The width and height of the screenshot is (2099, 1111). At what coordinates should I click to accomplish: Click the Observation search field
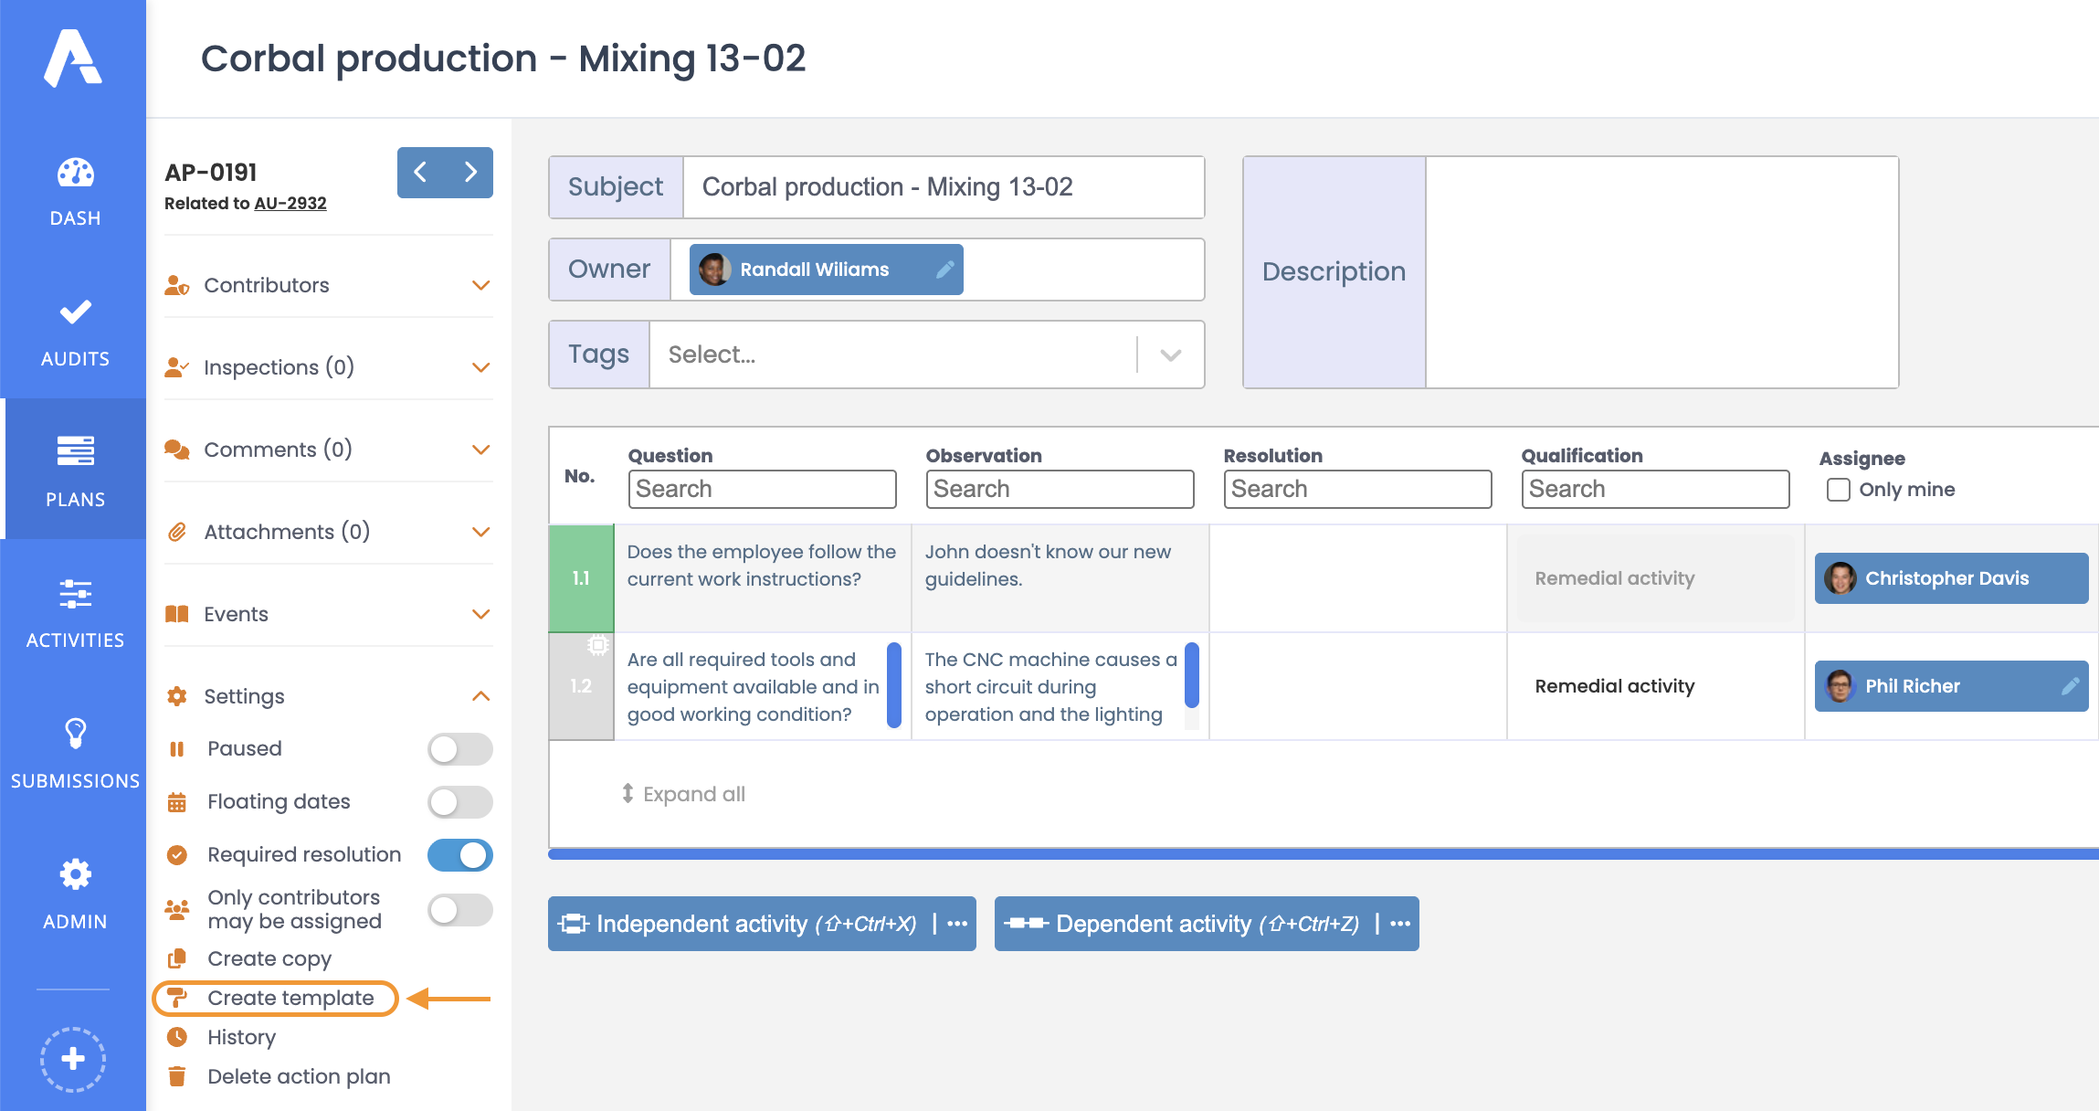pos(1060,489)
